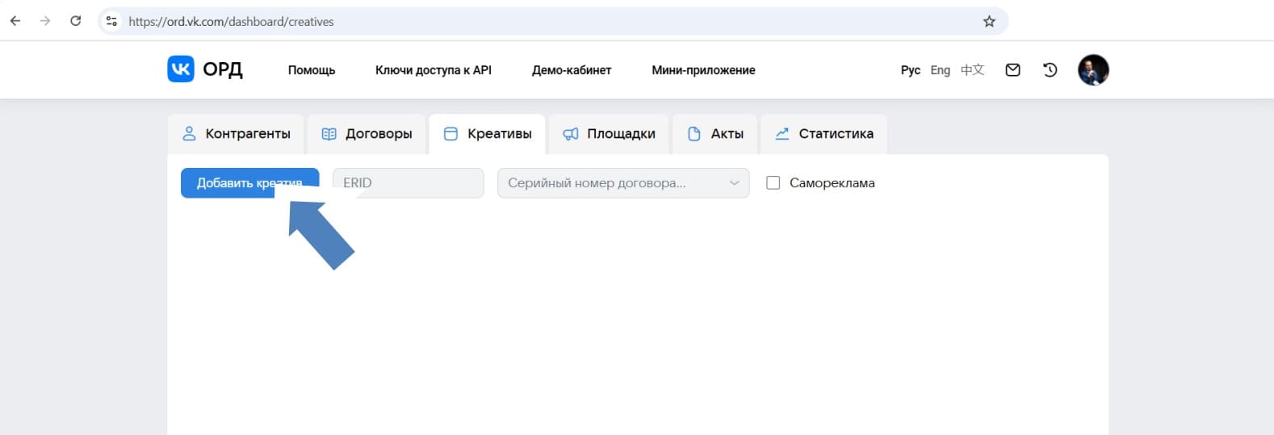The width and height of the screenshot is (1274, 435).
Task: Open the Статистика tab
Action: (x=823, y=134)
